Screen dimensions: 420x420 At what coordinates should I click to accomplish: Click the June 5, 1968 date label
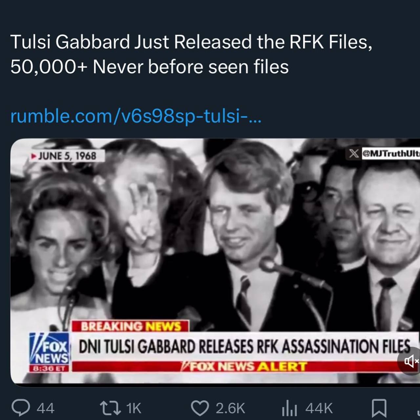[x=67, y=156]
